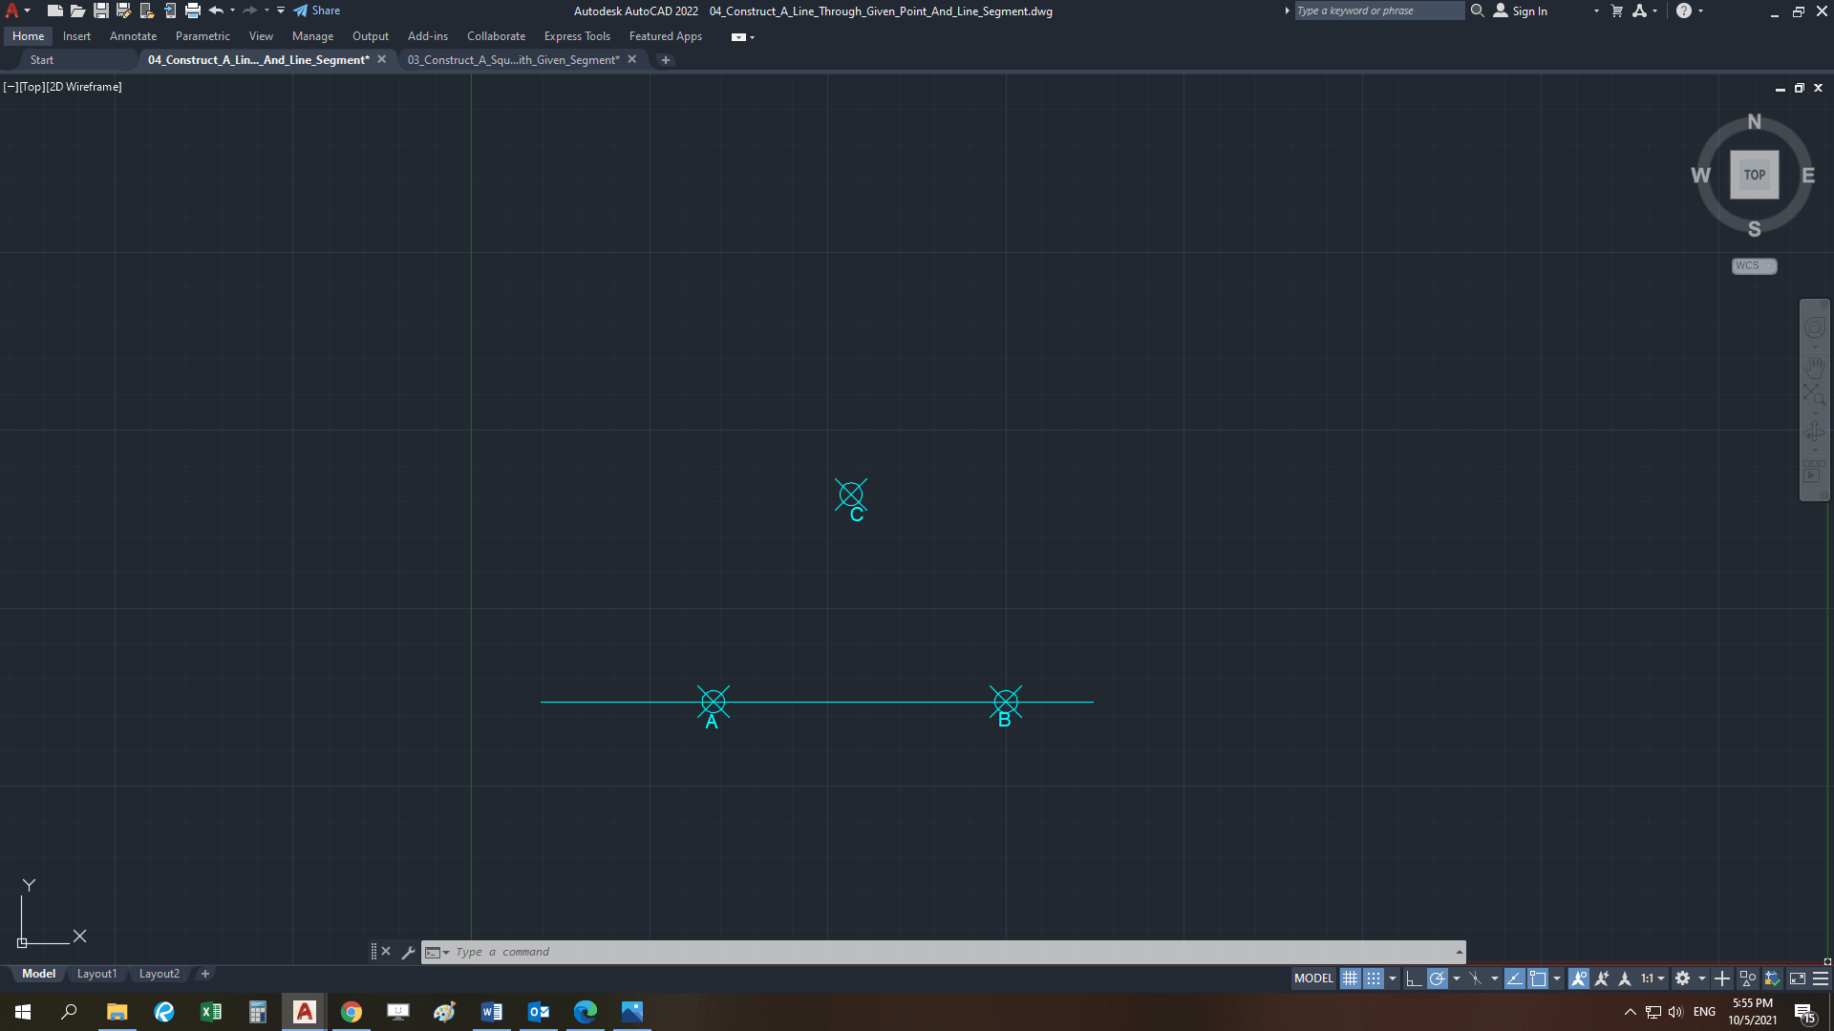
Task: Click the Save icon in quick access toolbar
Action: [x=100, y=11]
